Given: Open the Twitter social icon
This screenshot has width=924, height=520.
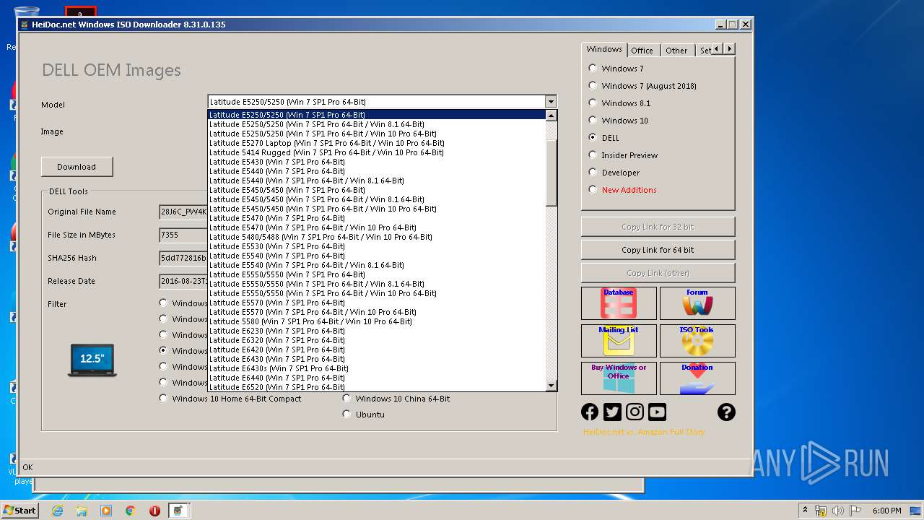Looking at the screenshot, I should [x=612, y=412].
